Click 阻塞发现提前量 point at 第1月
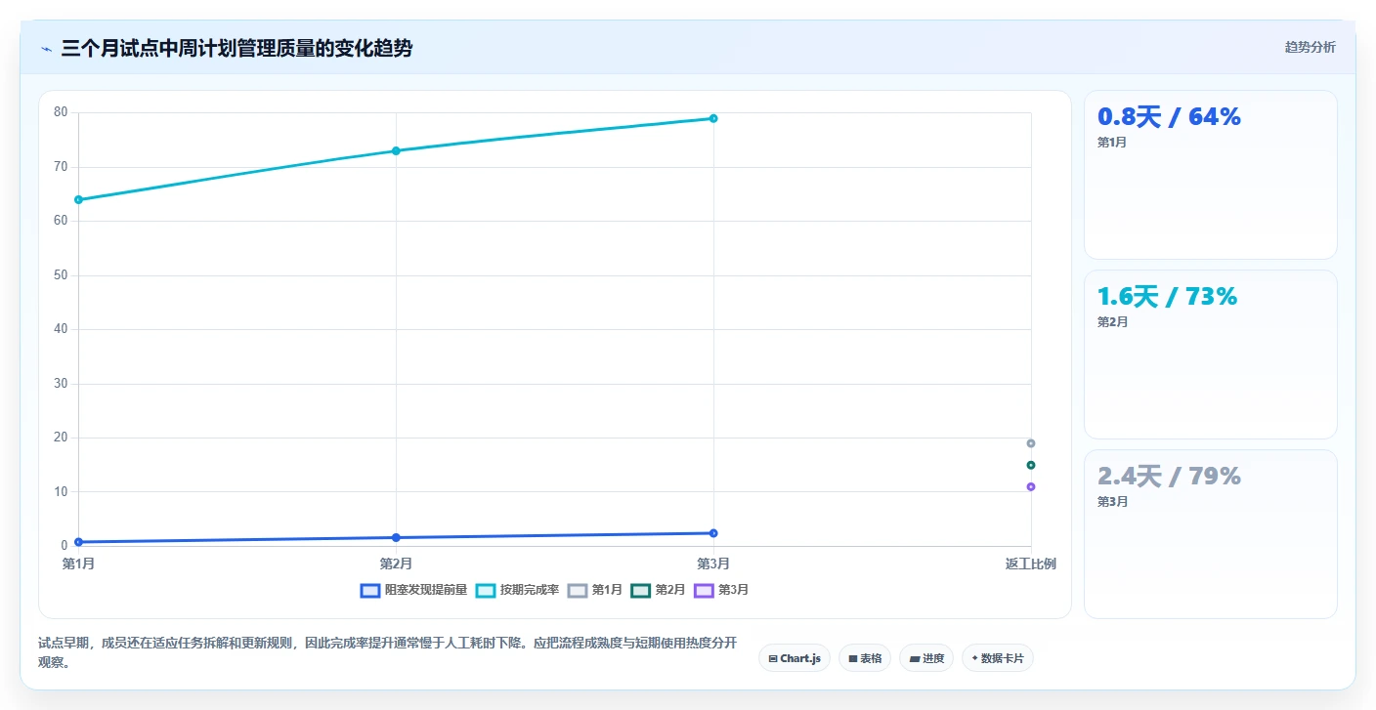This screenshot has width=1376, height=710. [78, 542]
